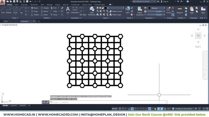Toggle object snap in status bar
This screenshot has height=117, width=209.
click(x=150, y=109)
